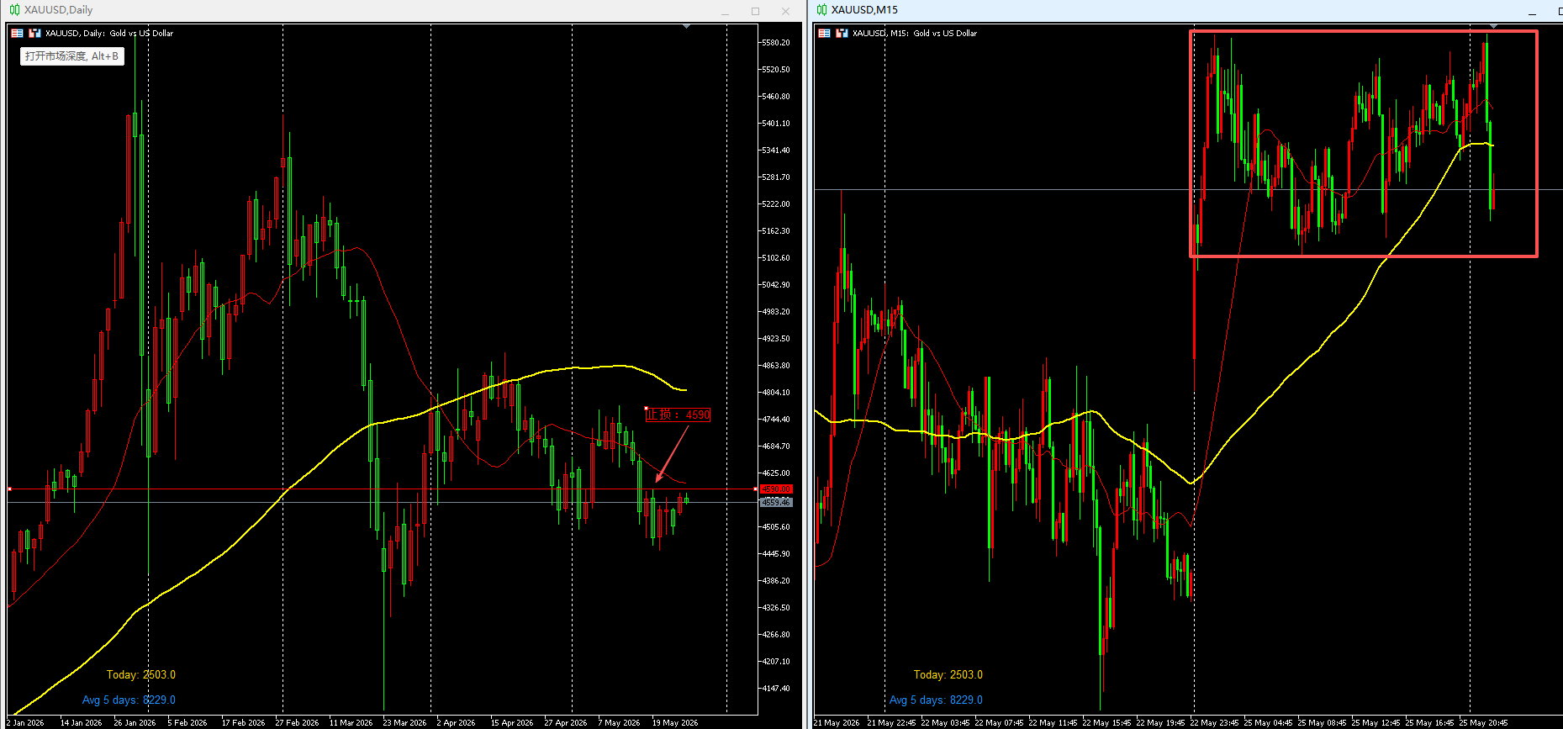Close the XAUUSD,Daily chart window

pos(785,11)
